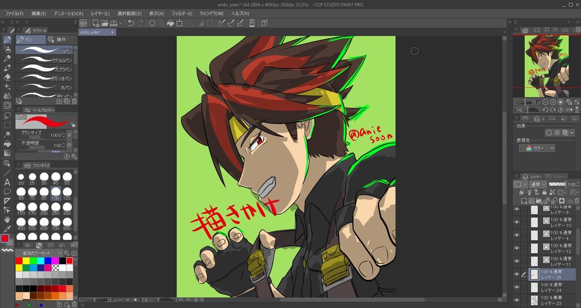Toggle visibility of レイヤー 9
The image size is (581, 308).
(517, 210)
